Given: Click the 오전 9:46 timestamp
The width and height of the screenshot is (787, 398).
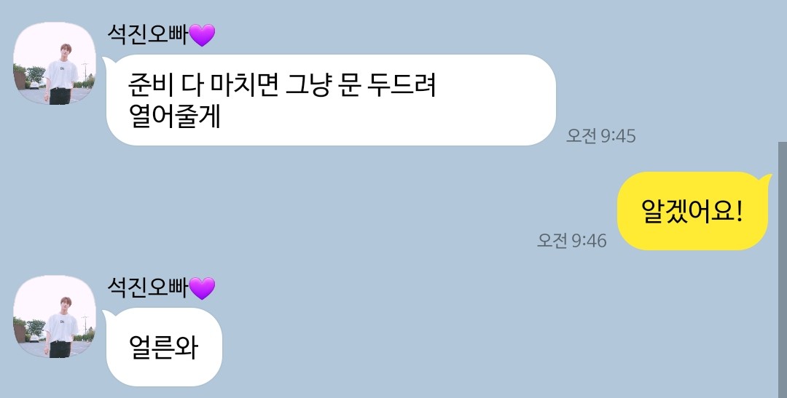Looking at the screenshot, I should click(572, 241).
